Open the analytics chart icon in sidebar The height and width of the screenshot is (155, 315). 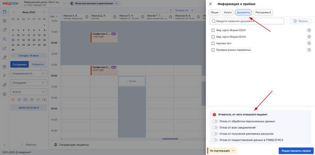4,48
